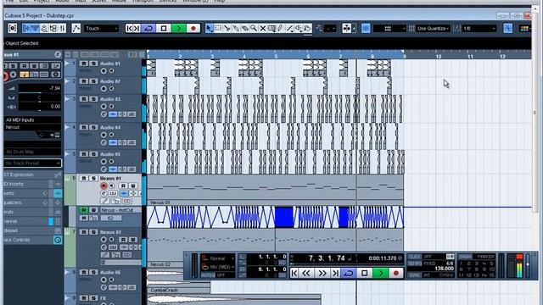This screenshot has width=543, height=305.
Task: Enable monitor on the Audio 02 track
Action: (111, 88)
